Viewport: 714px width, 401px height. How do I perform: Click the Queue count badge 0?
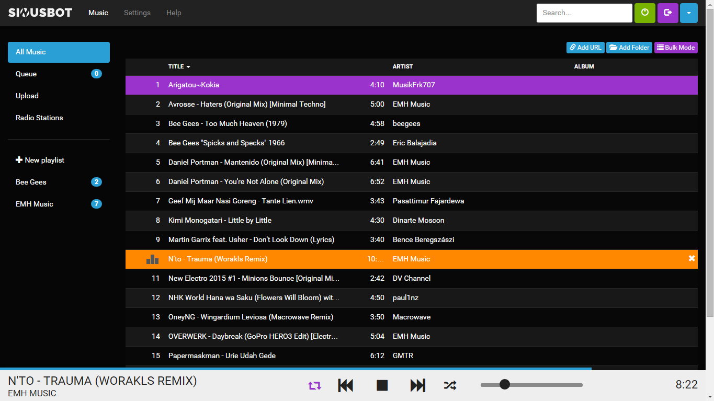coord(96,74)
